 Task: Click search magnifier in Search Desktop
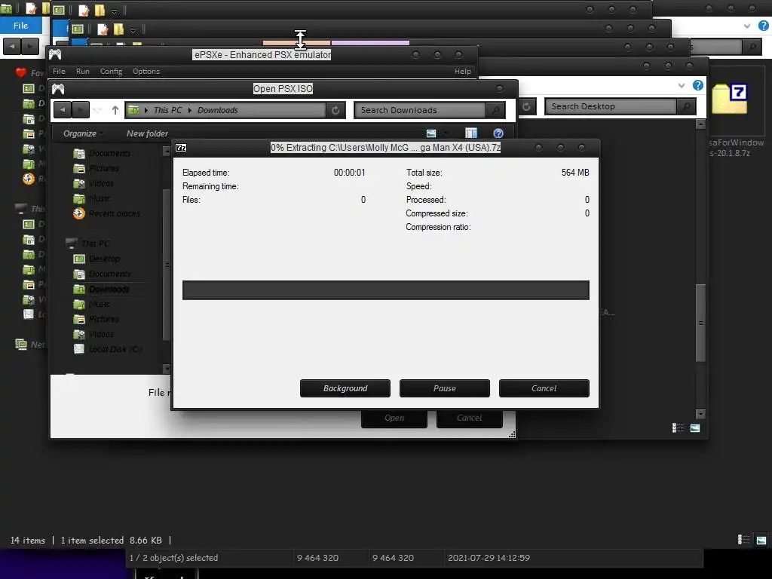686,106
